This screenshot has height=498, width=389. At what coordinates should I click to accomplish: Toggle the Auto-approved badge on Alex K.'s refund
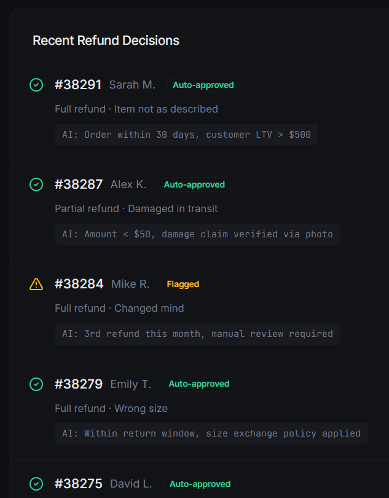(194, 184)
